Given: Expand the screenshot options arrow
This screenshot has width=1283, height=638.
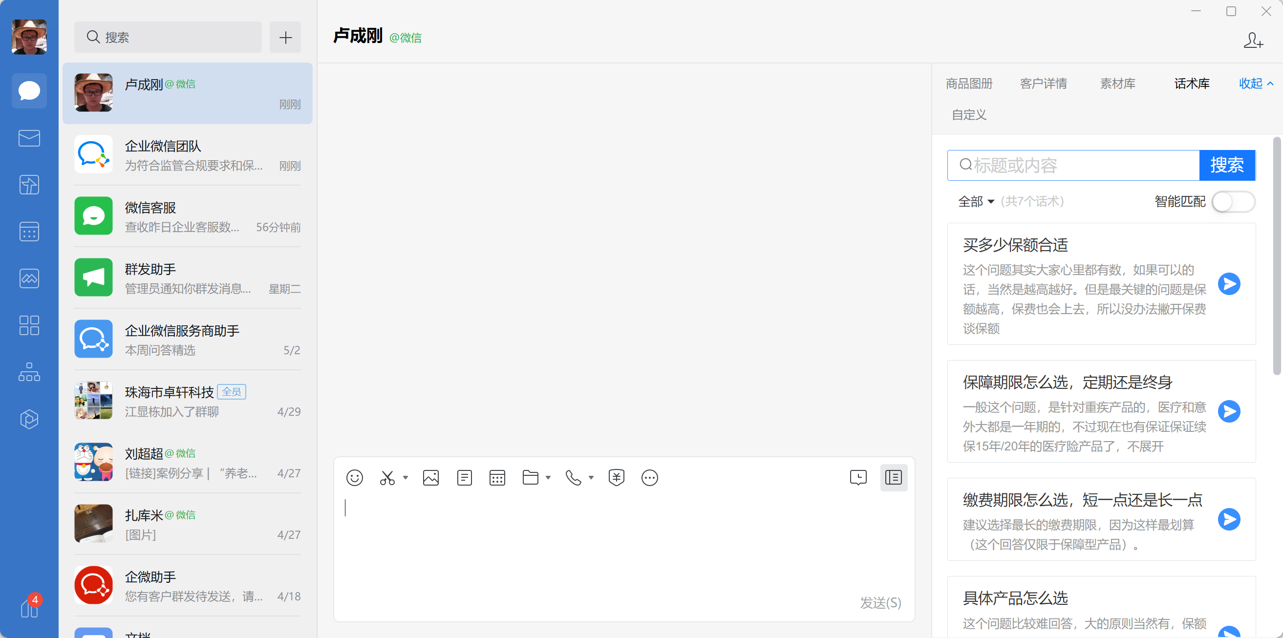Looking at the screenshot, I should tap(406, 478).
